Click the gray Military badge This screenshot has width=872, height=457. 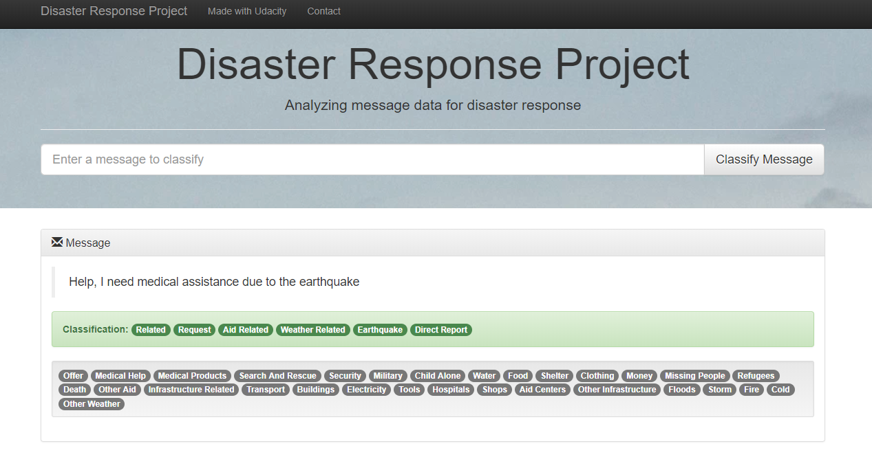pos(388,376)
